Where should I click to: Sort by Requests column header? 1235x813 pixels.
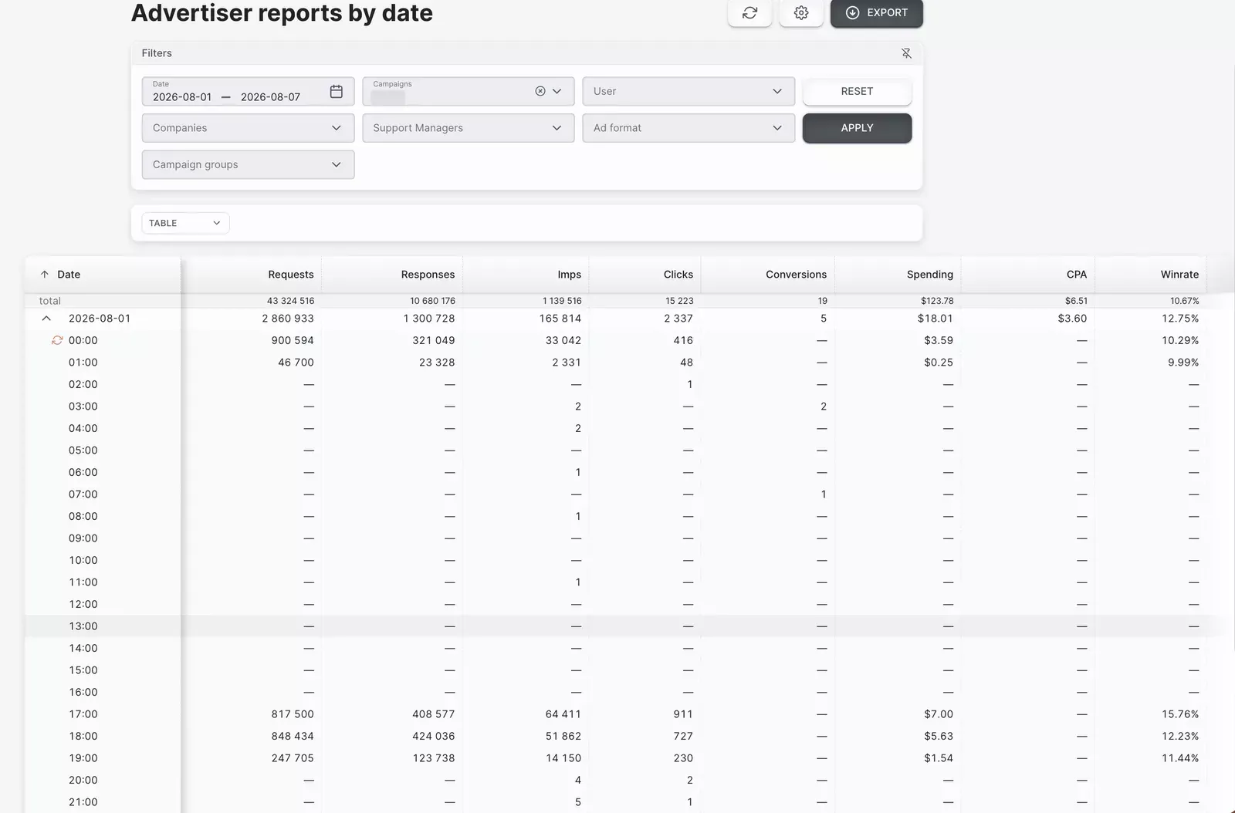point(291,275)
